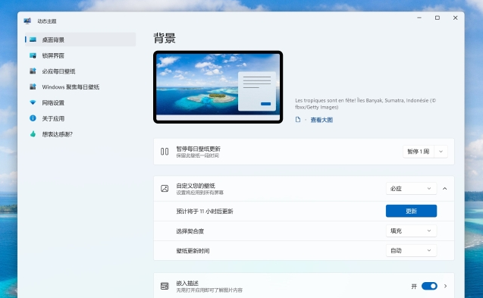Click the 网络设置 wifi icon
Viewport: 483px width, 298px height.
33,102
